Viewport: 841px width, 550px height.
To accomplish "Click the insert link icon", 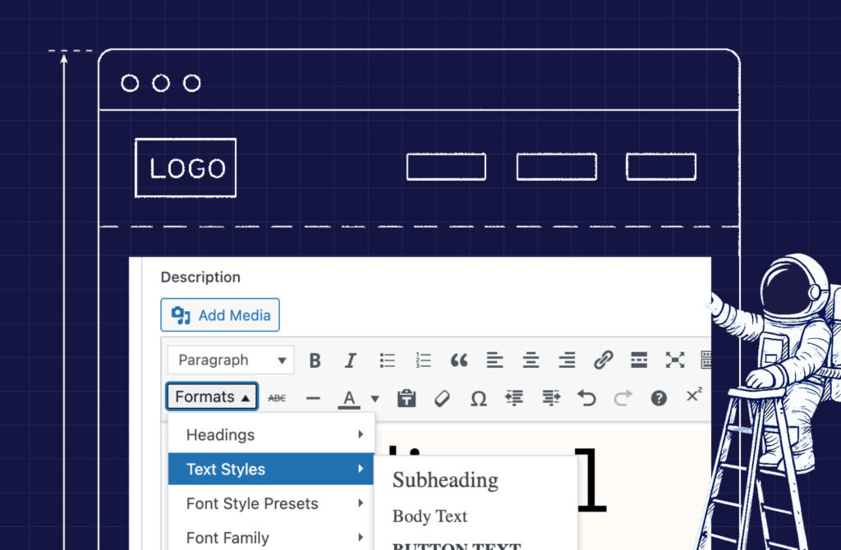I will coord(603,360).
